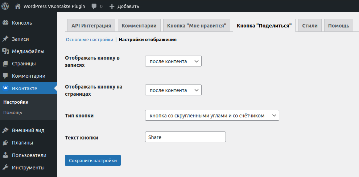This screenshot has height=177, width=359.
Task: Open the comments bubble icon in admin bar
Action: pos(94,7)
